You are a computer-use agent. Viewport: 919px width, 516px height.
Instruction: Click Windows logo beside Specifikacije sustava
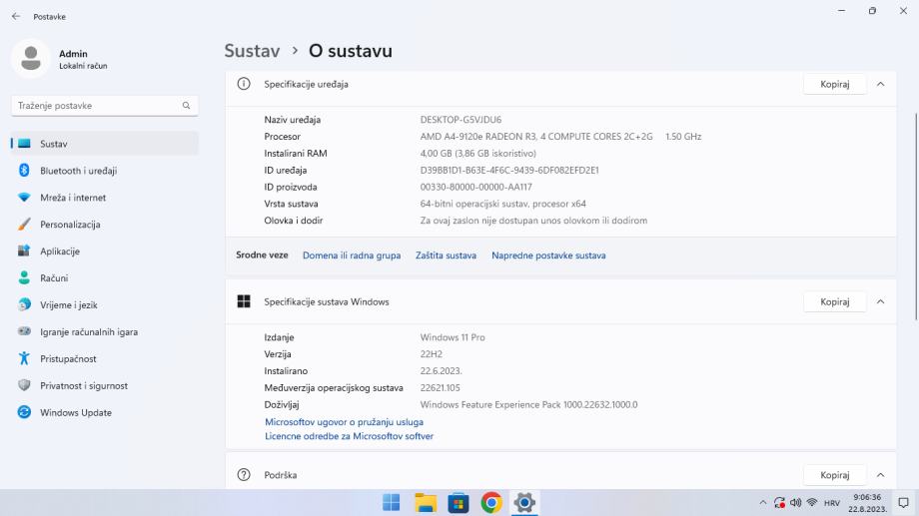[244, 301]
